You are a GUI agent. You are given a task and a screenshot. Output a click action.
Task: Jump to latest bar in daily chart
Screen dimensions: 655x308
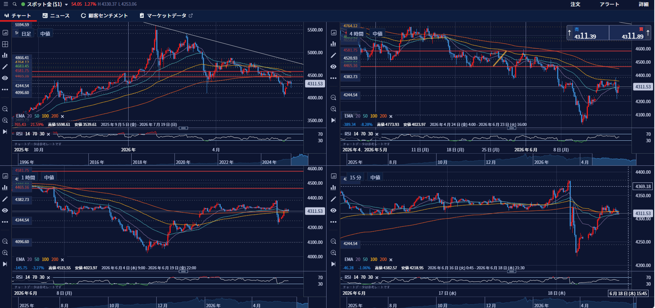tap(5, 132)
